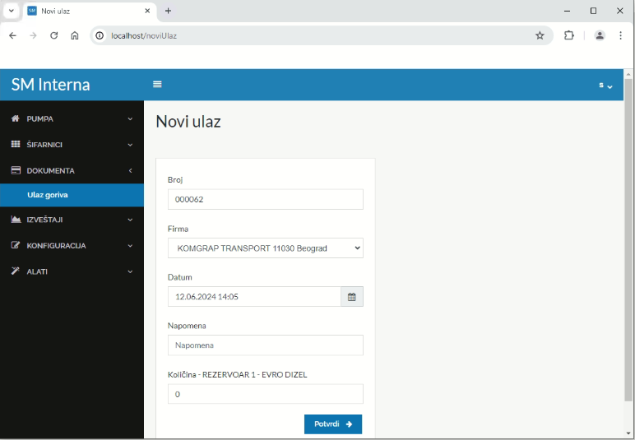The width and height of the screenshot is (635, 440).
Task: Expand the PUMPA sidebar section
Action: tap(72, 119)
